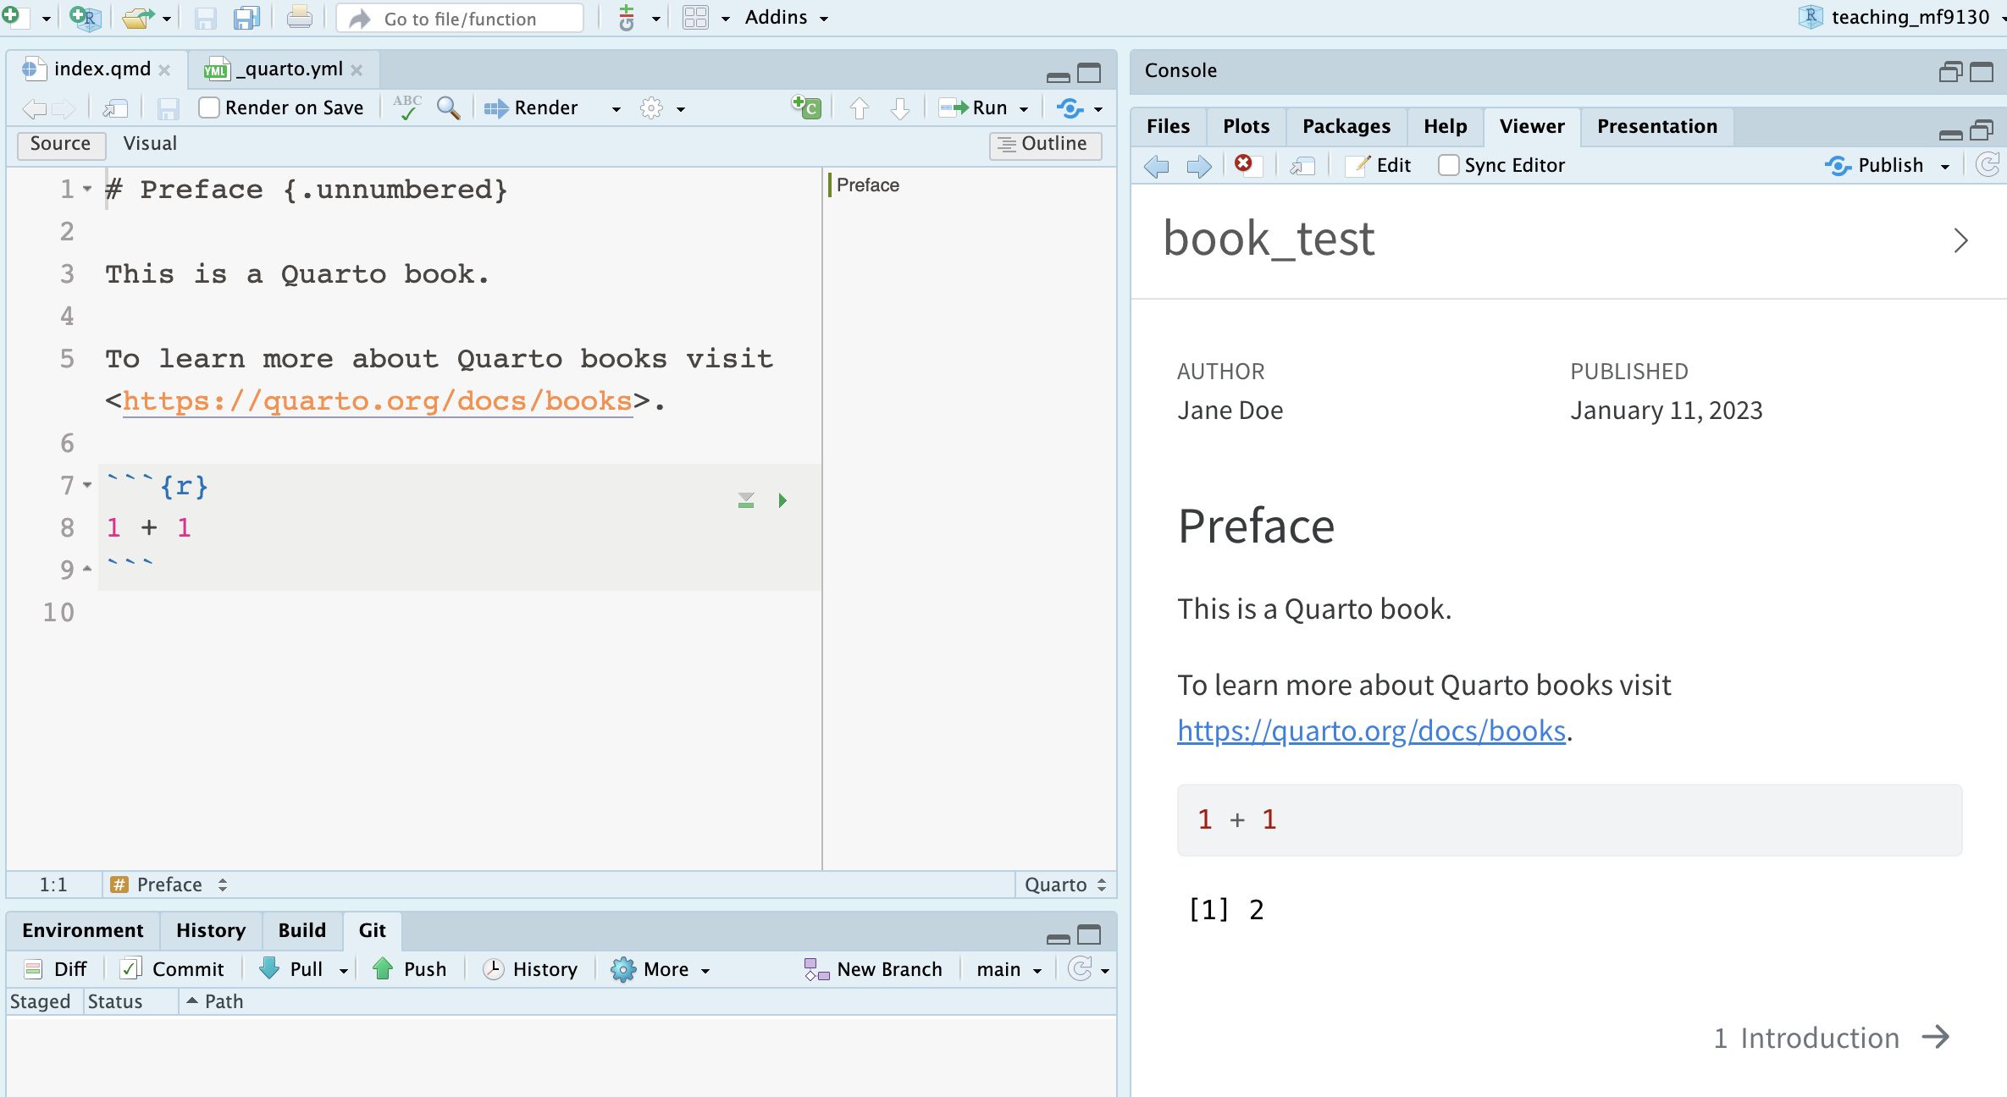
Task: Collapse the Preface heading fold arrow
Action: click(86, 190)
